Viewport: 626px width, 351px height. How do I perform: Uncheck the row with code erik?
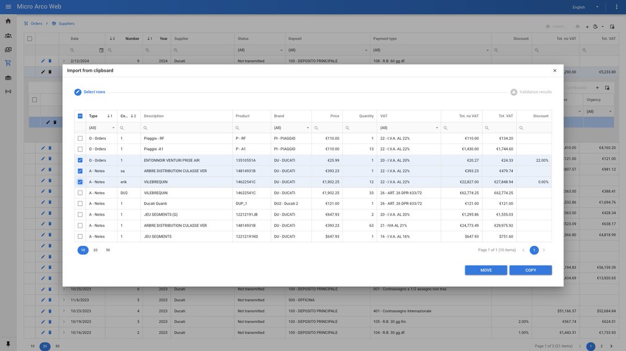[80, 182]
